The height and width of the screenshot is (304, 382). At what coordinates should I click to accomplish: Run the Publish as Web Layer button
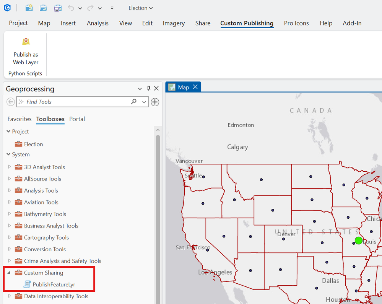26,51
